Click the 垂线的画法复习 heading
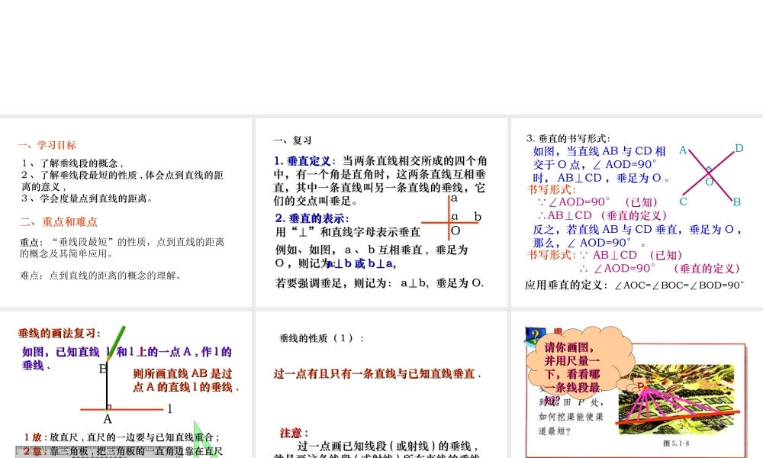The image size is (763, 458). point(59,331)
